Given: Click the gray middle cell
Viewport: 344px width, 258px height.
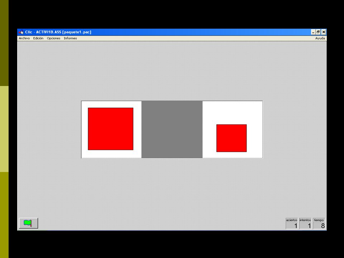Looking at the screenshot, I should click(x=172, y=129).
